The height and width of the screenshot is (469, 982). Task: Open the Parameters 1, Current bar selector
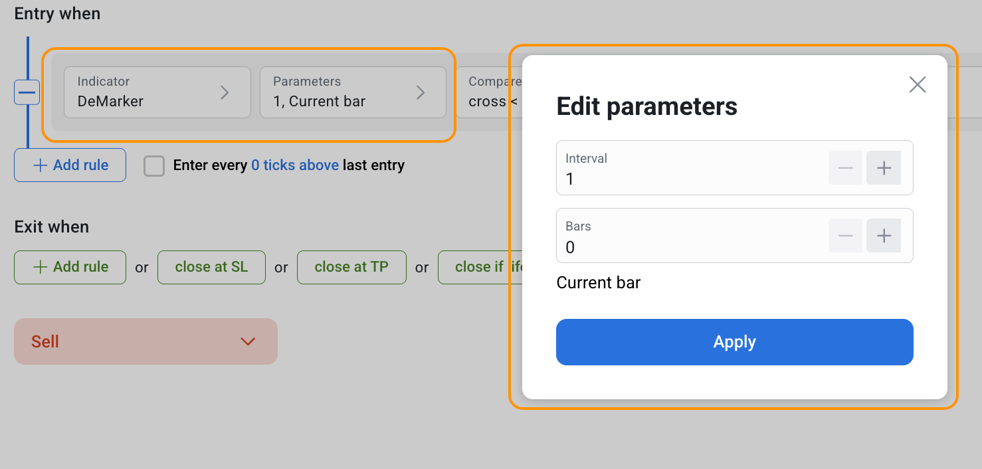point(352,92)
